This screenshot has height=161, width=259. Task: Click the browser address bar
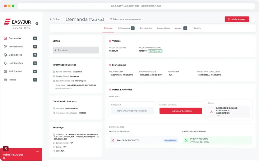[136, 6]
